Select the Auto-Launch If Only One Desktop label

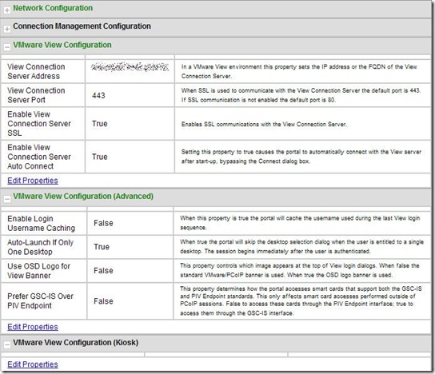pos(41,247)
